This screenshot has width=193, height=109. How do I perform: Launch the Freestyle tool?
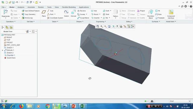[x=160, y=18]
